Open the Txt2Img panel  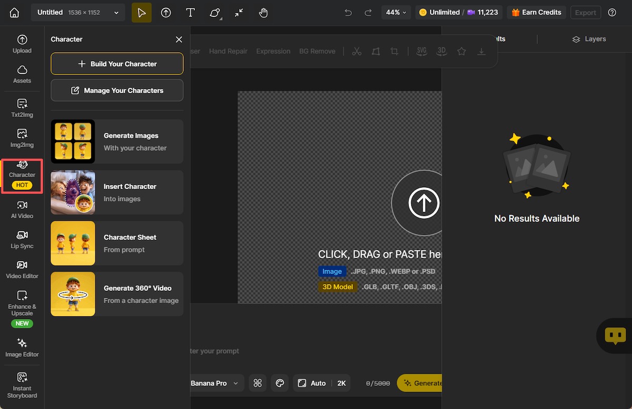tap(22, 108)
